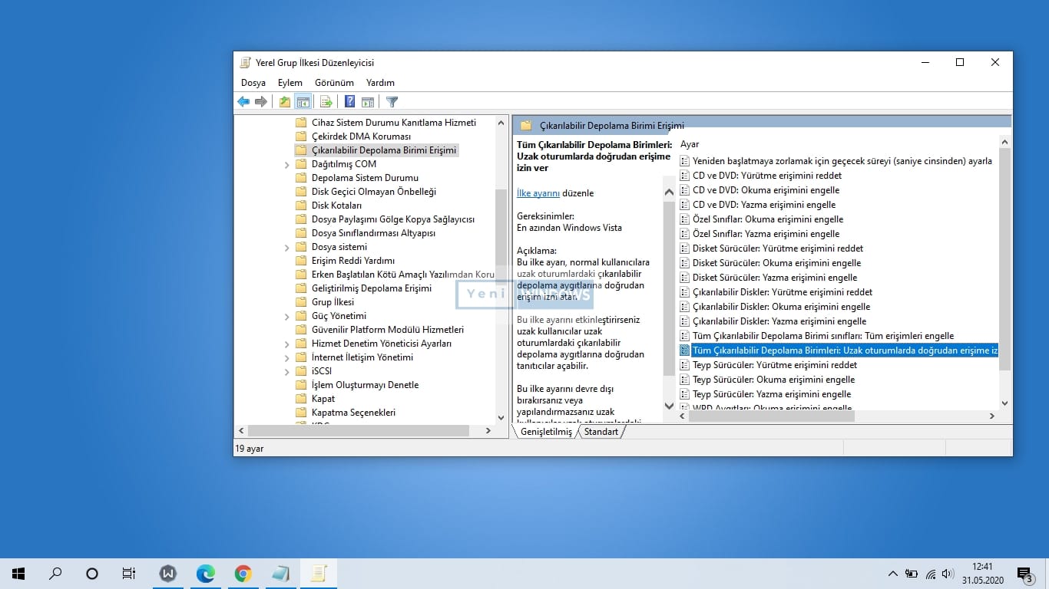Open the notification Action Center

point(1024,574)
